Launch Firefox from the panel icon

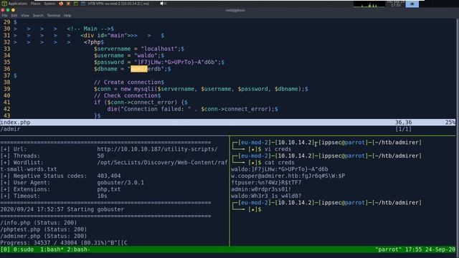(61, 4)
